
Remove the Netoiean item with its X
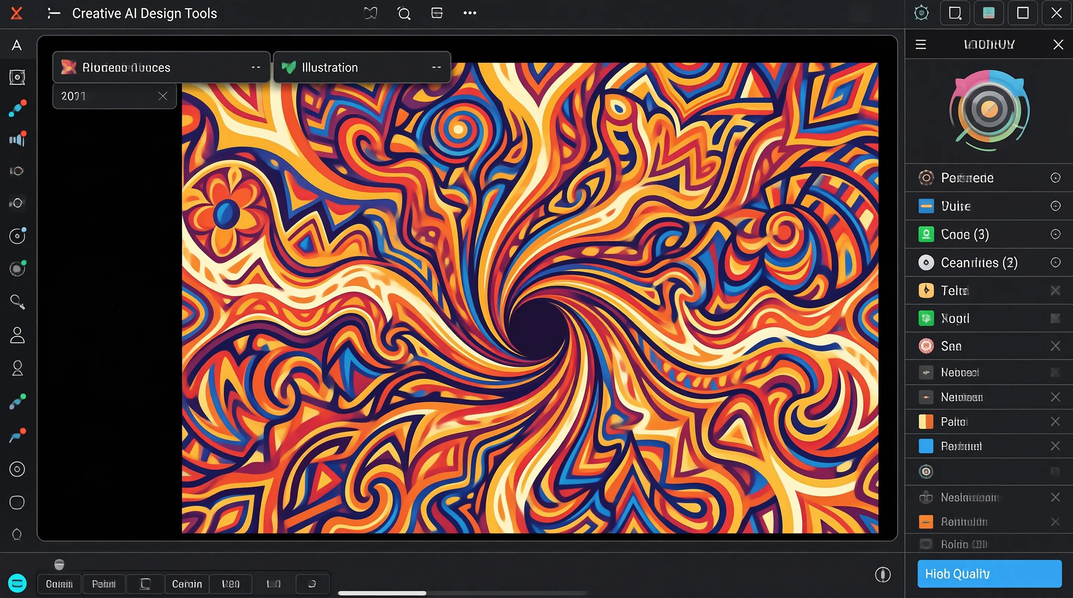(1055, 397)
